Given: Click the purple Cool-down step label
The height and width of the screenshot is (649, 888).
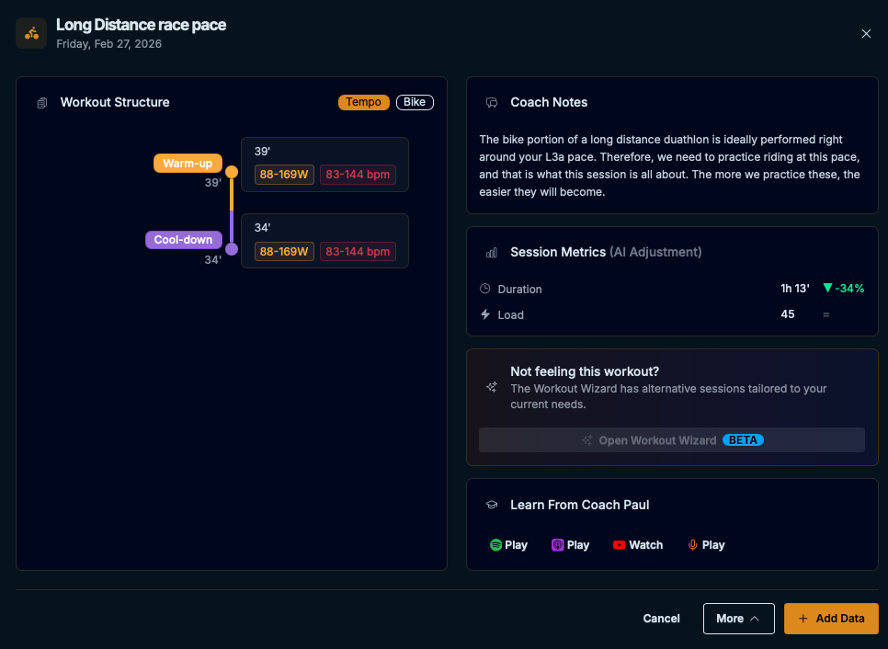Looking at the screenshot, I should 183,240.
